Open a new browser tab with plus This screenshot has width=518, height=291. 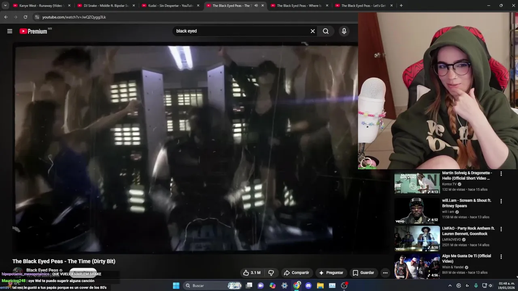click(x=401, y=6)
